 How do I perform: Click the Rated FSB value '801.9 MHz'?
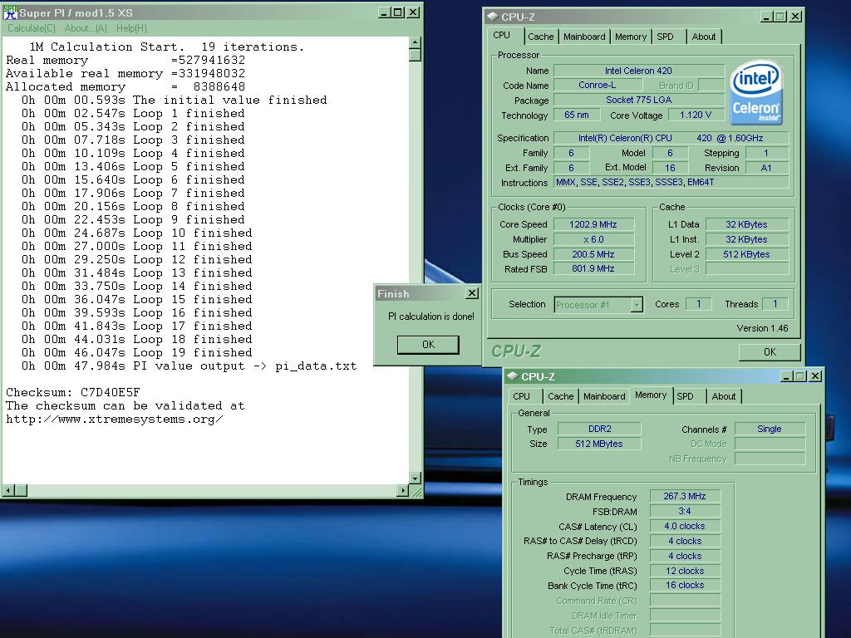click(593, 268)
